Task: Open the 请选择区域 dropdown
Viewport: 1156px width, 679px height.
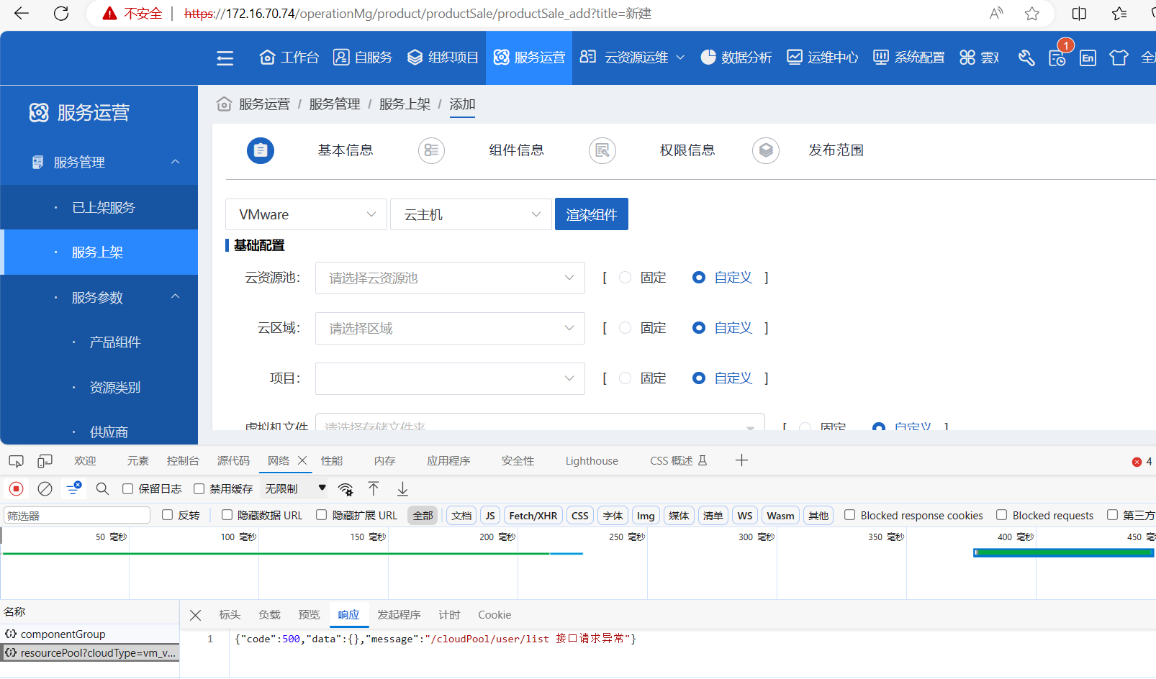Action: click(450, 328)
